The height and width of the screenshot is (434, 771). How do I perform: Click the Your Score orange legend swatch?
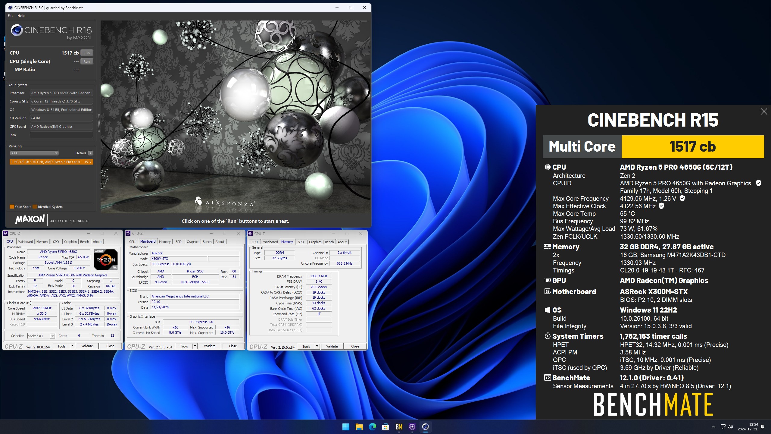pos(12,207)
